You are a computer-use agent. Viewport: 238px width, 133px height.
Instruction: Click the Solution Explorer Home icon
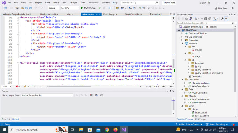(187, 19)
